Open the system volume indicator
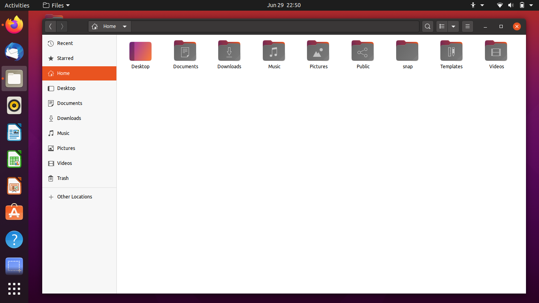The width and height of the screenshot is (539, 303). tap(511, 5)
